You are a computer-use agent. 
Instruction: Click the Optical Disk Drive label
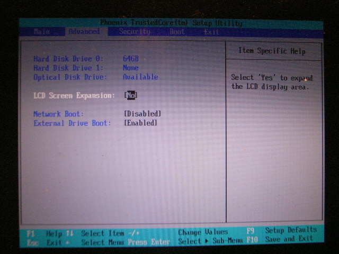70,77
